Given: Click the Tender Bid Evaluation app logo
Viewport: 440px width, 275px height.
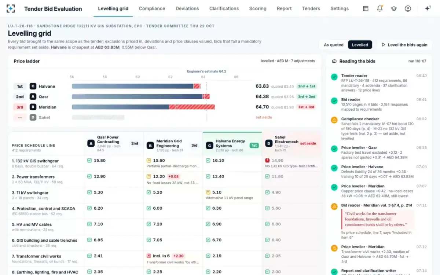Looking at the screenshot, I should (x=11, y=8).
